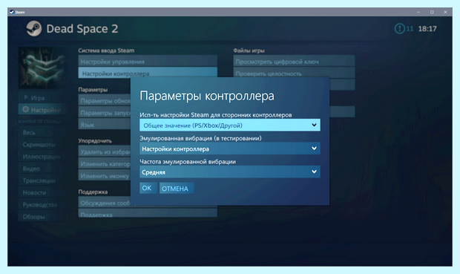Screen dimensions: 460x274
Task: Open Видео in the sidebar
Action: click(x=42, y=169)
